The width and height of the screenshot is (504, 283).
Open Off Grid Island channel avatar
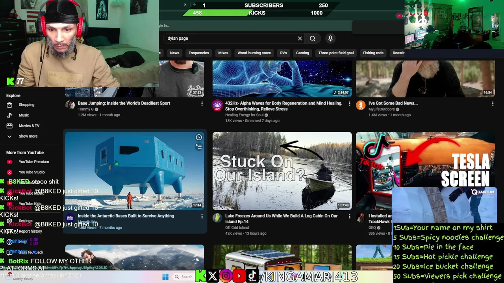217,218
